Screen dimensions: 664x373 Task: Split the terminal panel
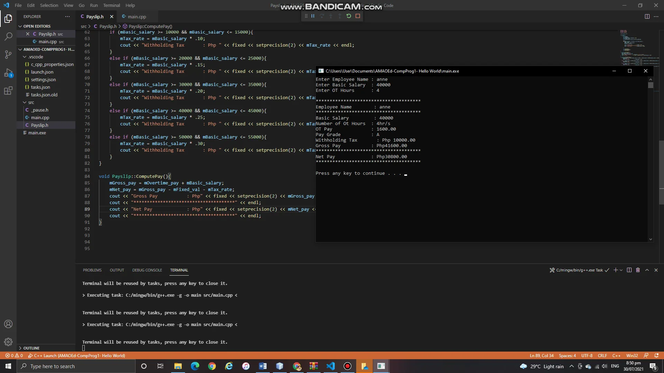coord(629,270)
